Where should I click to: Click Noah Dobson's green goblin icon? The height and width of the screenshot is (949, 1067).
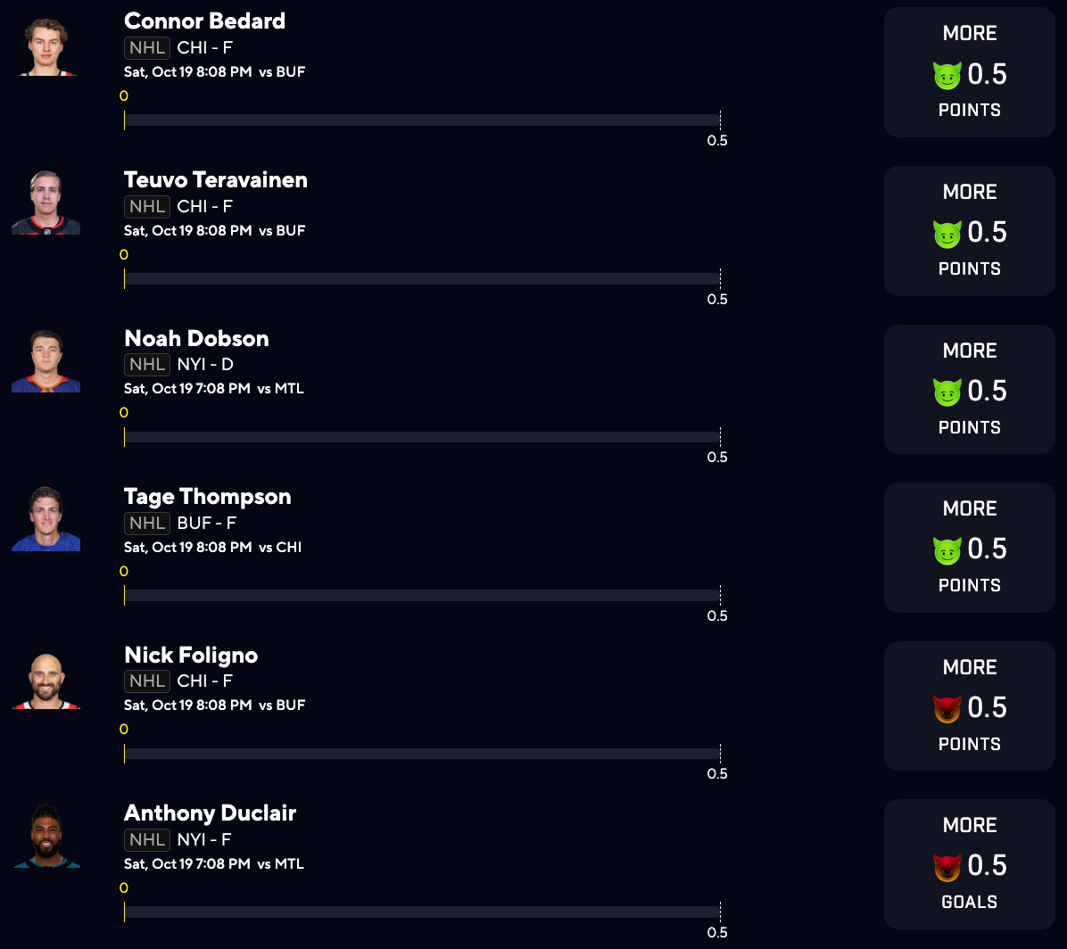(x=947, y=392)
